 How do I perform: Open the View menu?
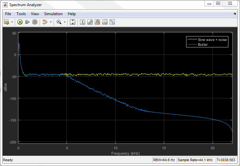click(35, 14)
